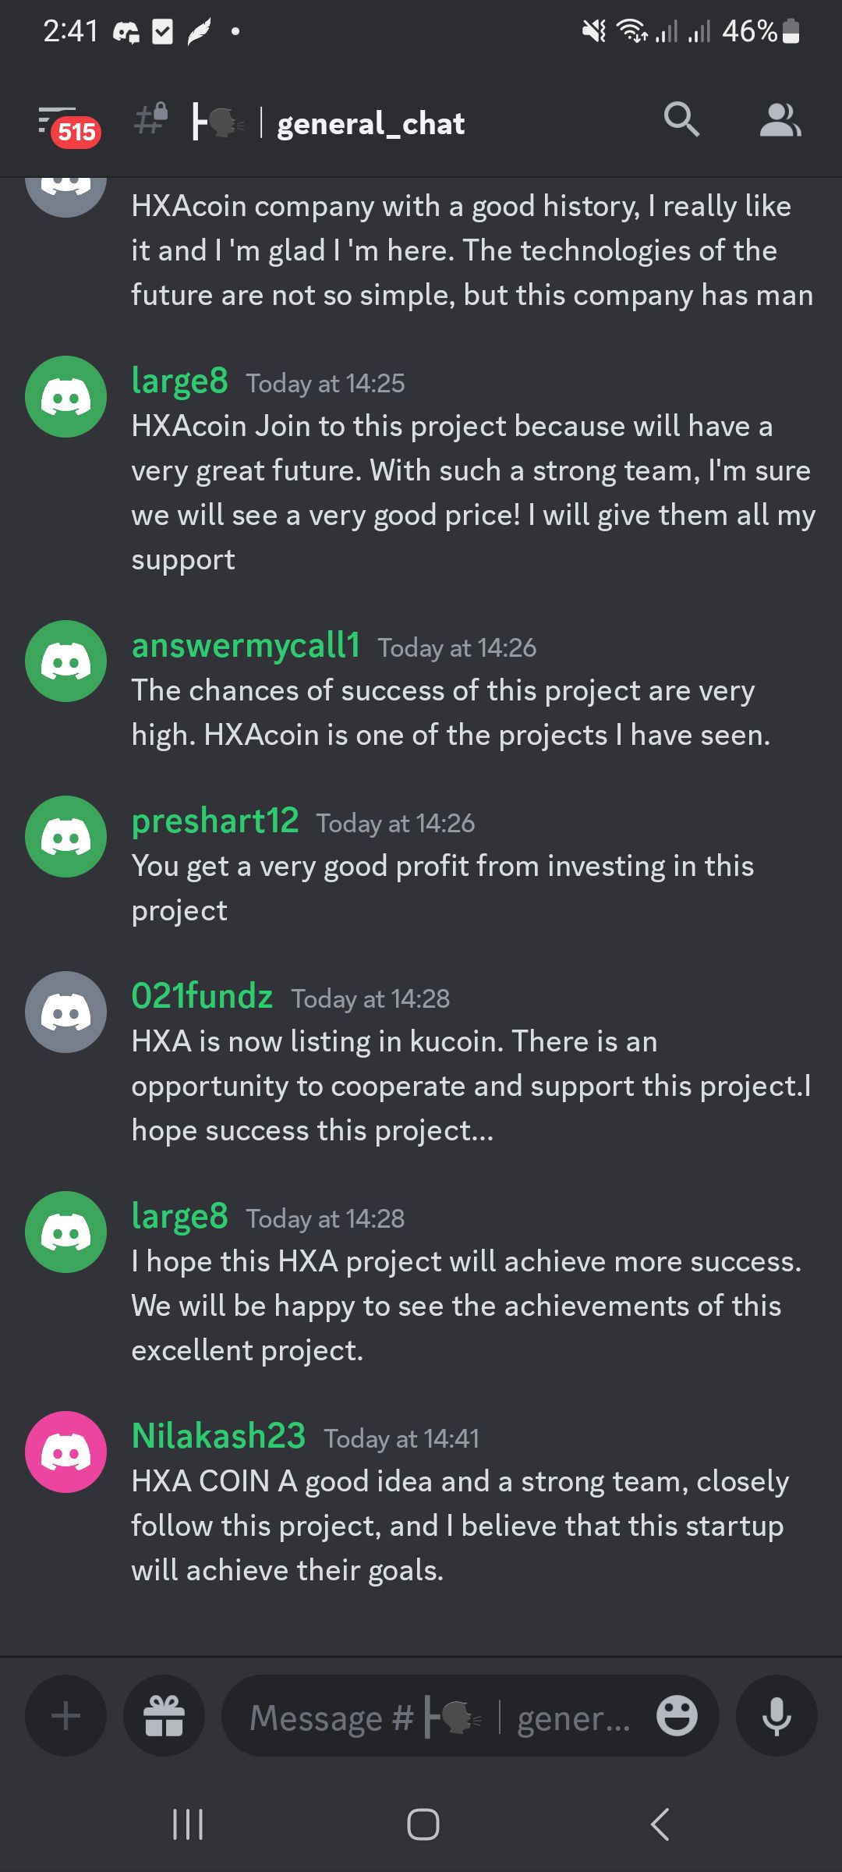Image resolution: width=842 pixels, height=1872 pixels.
Task: Open preshart12's username profile
Action: tap(215, 821)
